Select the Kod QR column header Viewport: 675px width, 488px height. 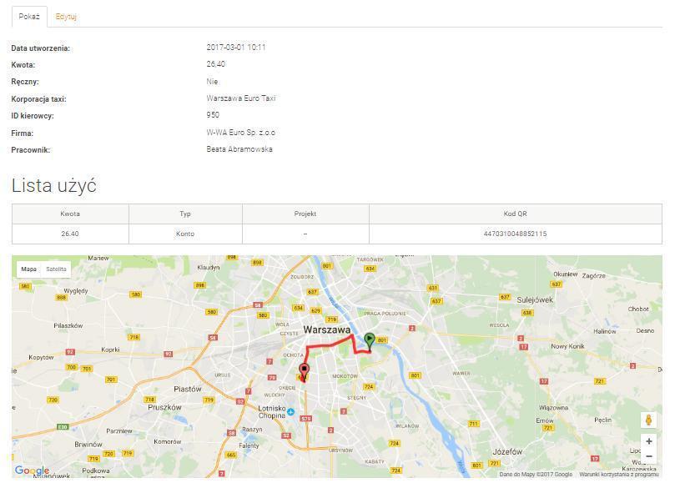(x=516, y=214)
